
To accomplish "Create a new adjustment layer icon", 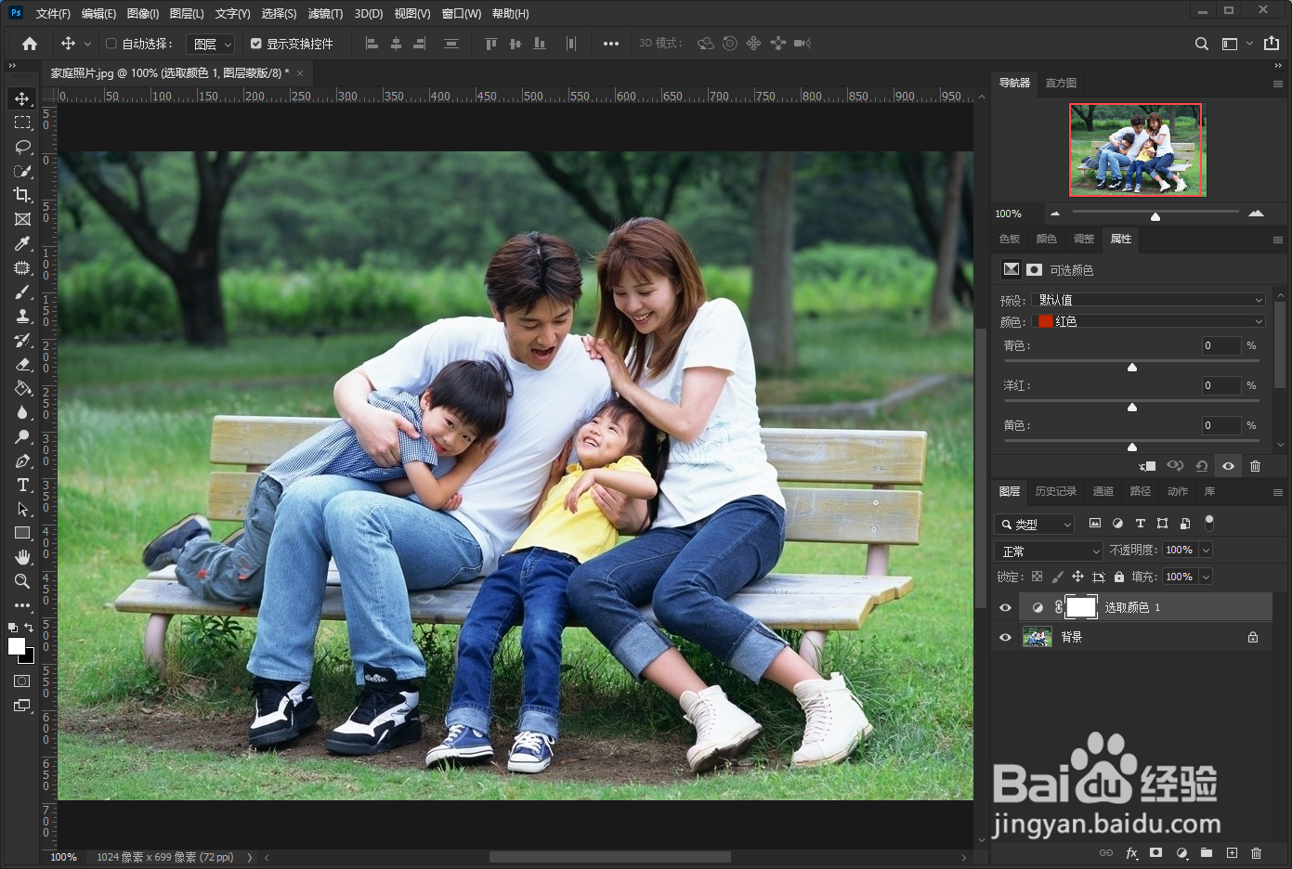I will pyautogui.click(x=1181, y=852).
